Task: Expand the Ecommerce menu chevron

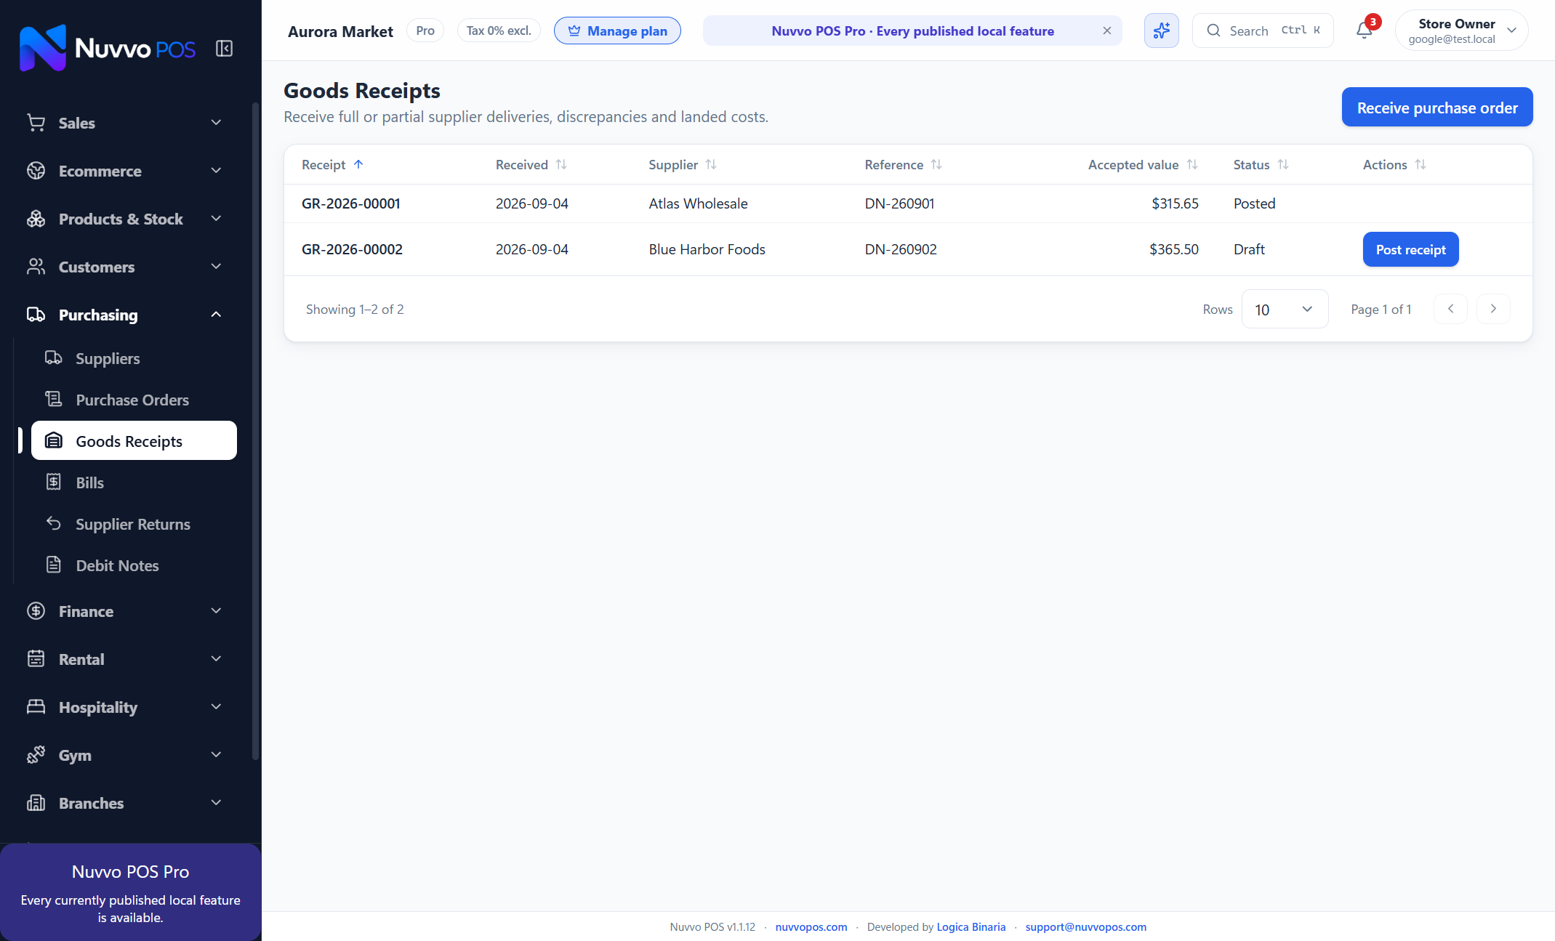Action: [216, 171]
